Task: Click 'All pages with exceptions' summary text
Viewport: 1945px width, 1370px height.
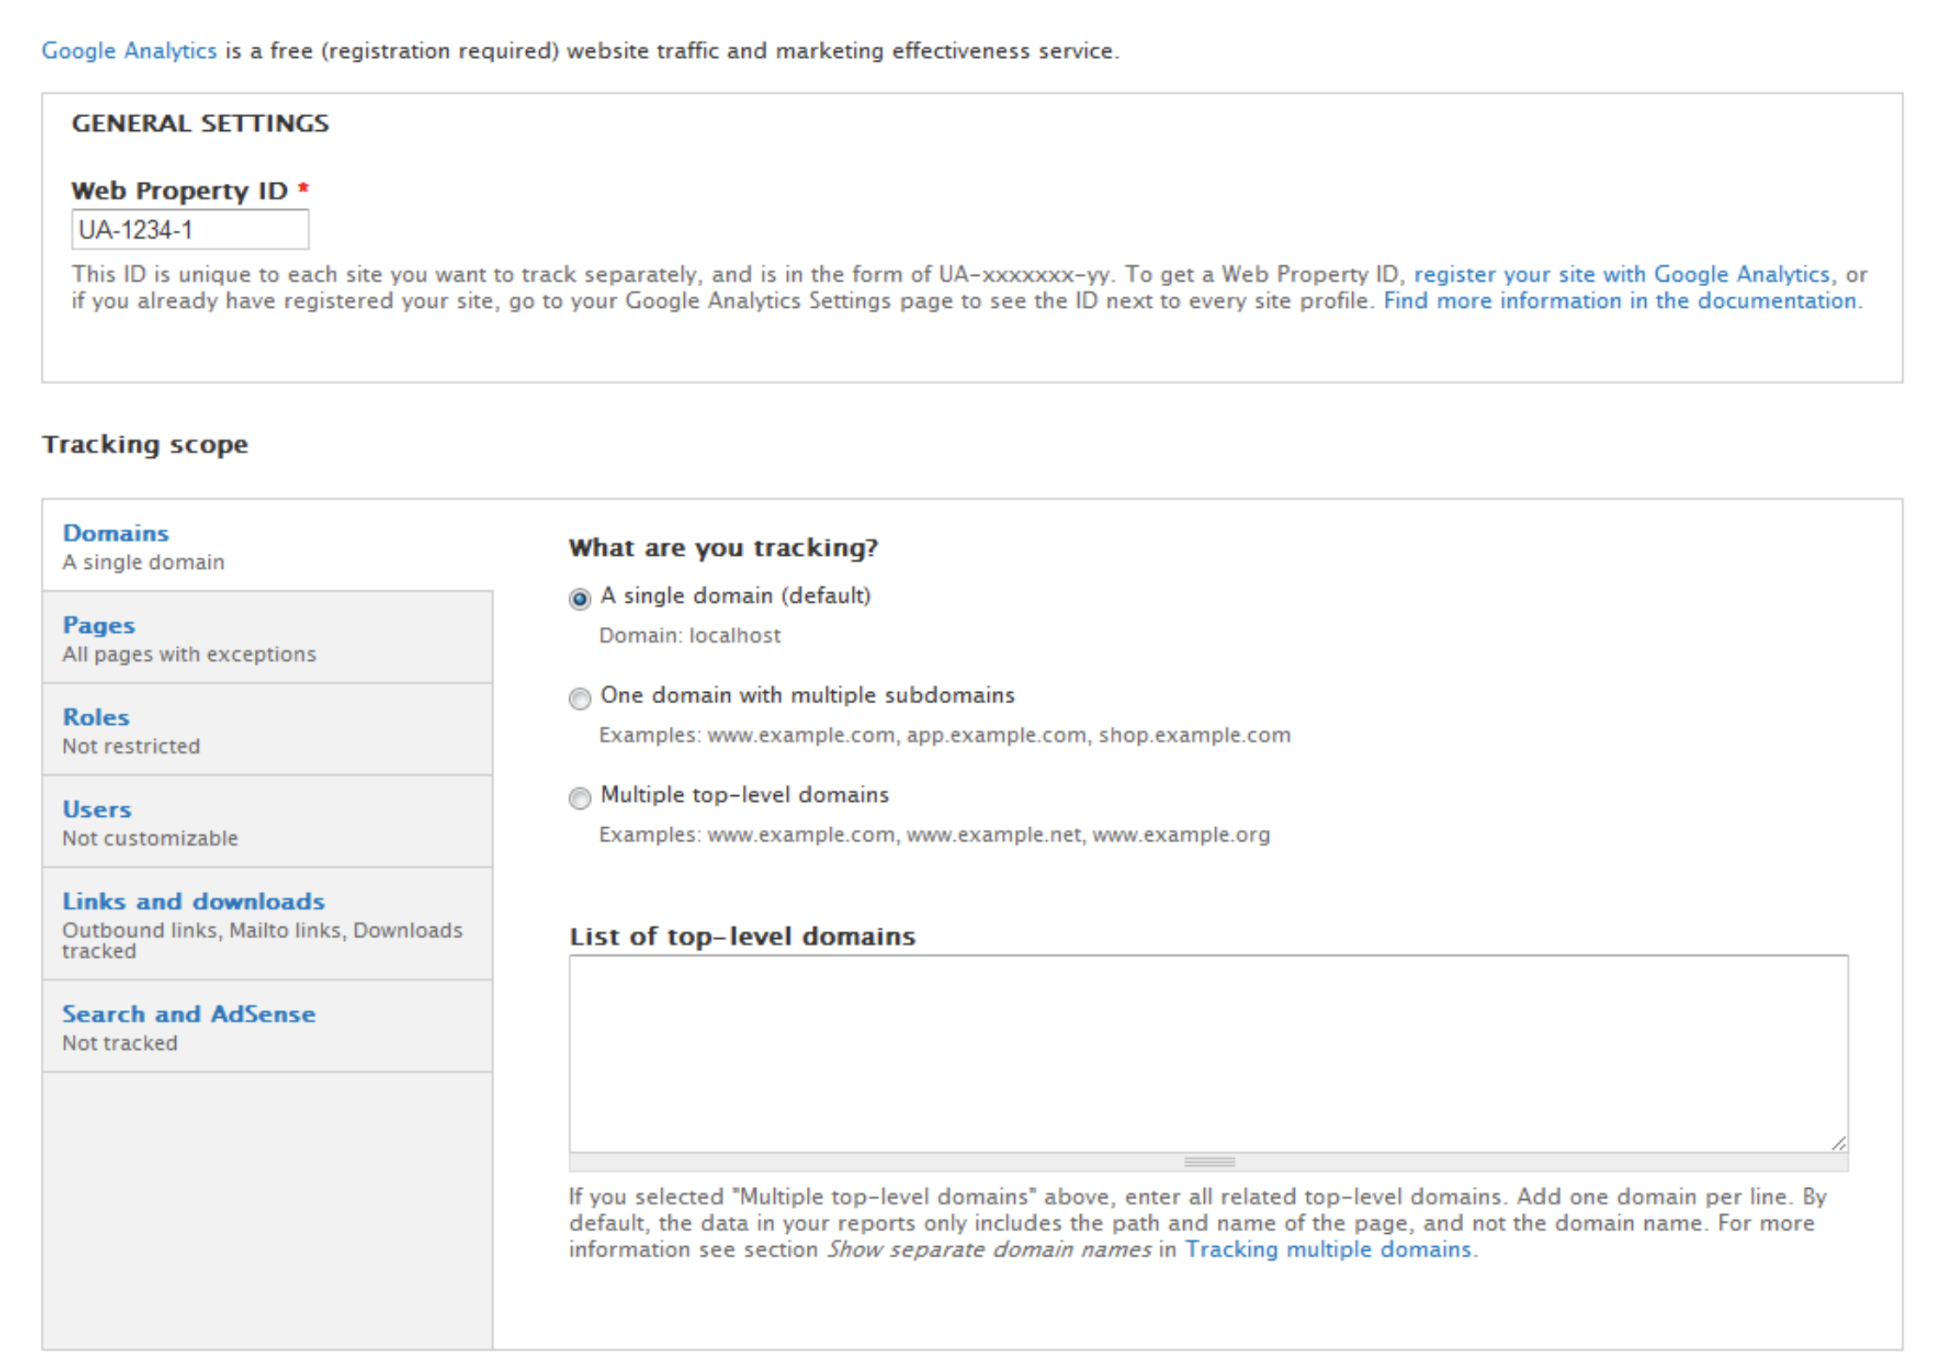Action: (x=189, y=654)
